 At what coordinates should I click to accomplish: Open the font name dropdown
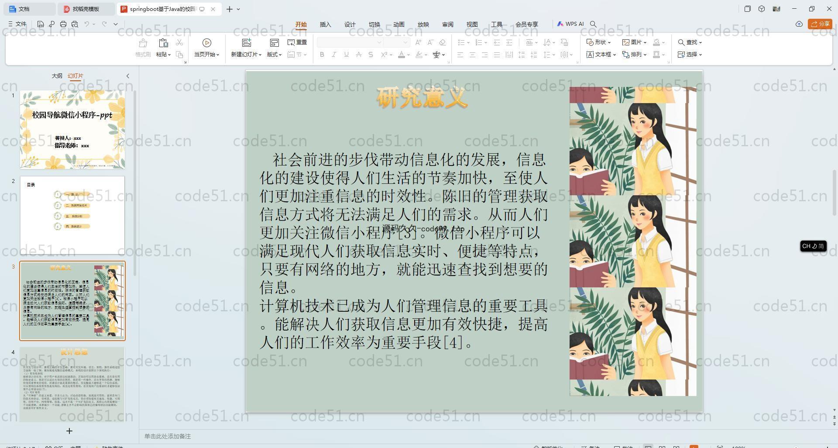tap(379, 42)
